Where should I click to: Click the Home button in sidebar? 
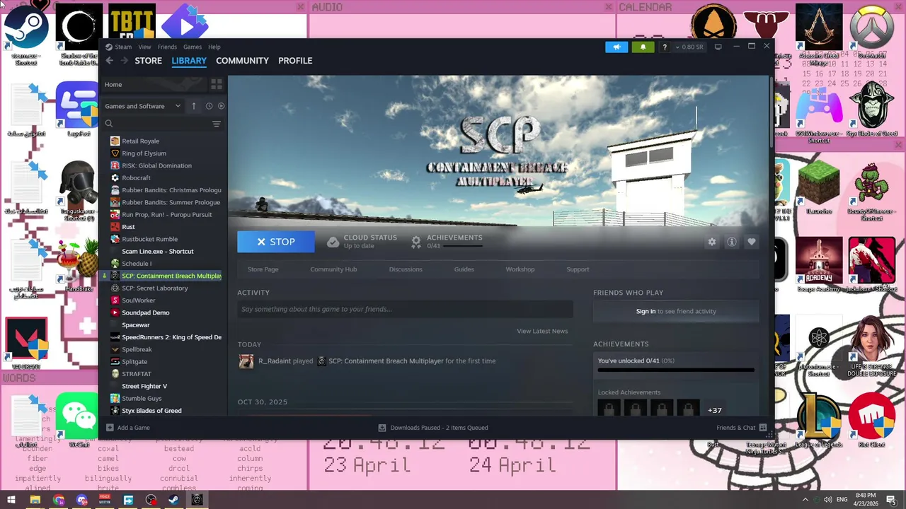154,84
